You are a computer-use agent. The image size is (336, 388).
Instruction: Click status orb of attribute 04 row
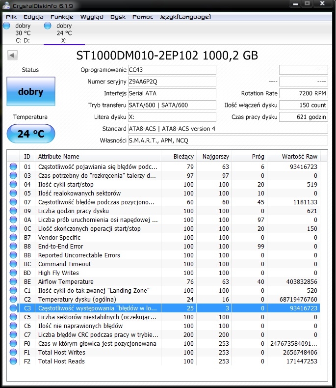pos(13,184)
